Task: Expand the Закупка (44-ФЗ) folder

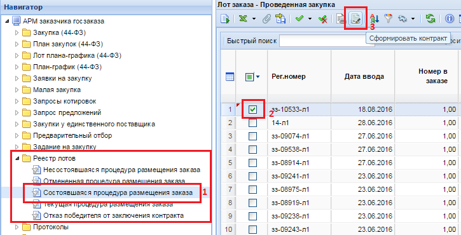Action: tap(17, 32)
